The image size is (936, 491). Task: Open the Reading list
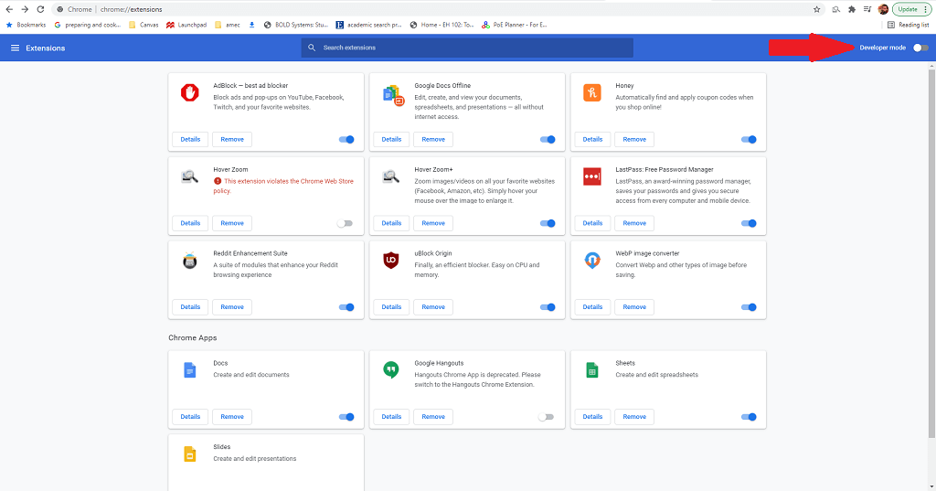908,25
